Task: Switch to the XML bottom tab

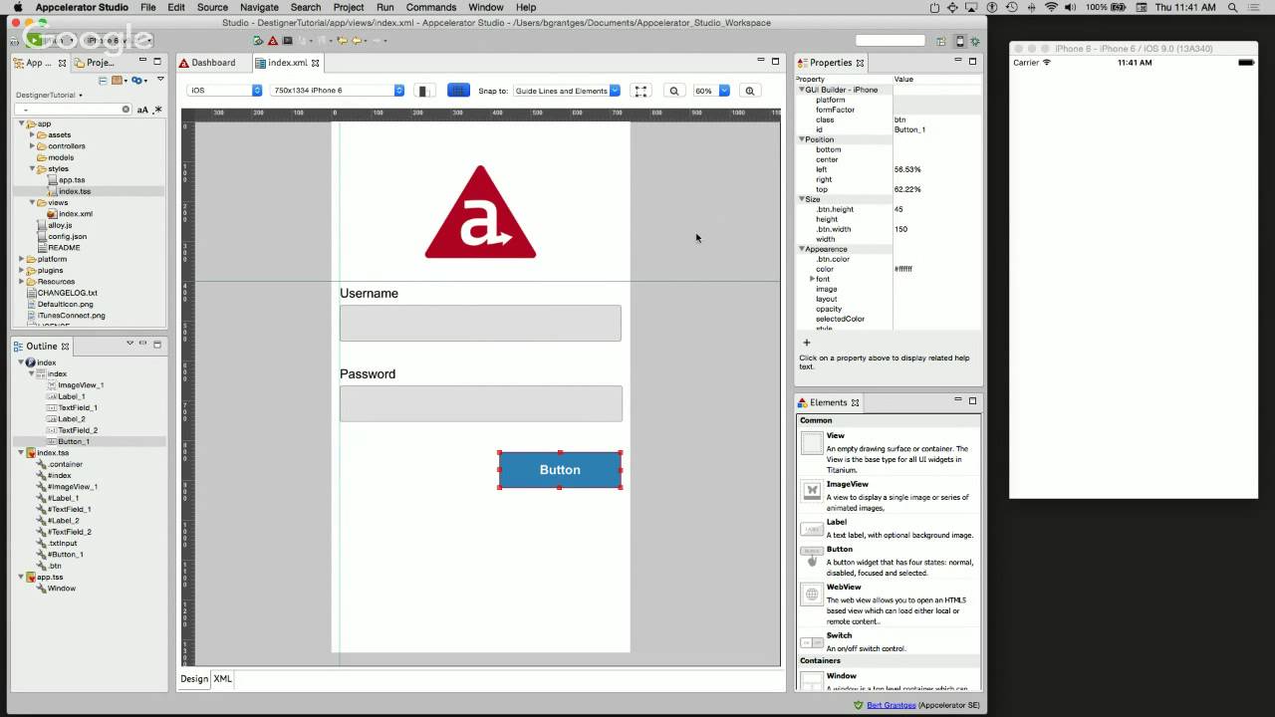Action: tap(222, 679)
